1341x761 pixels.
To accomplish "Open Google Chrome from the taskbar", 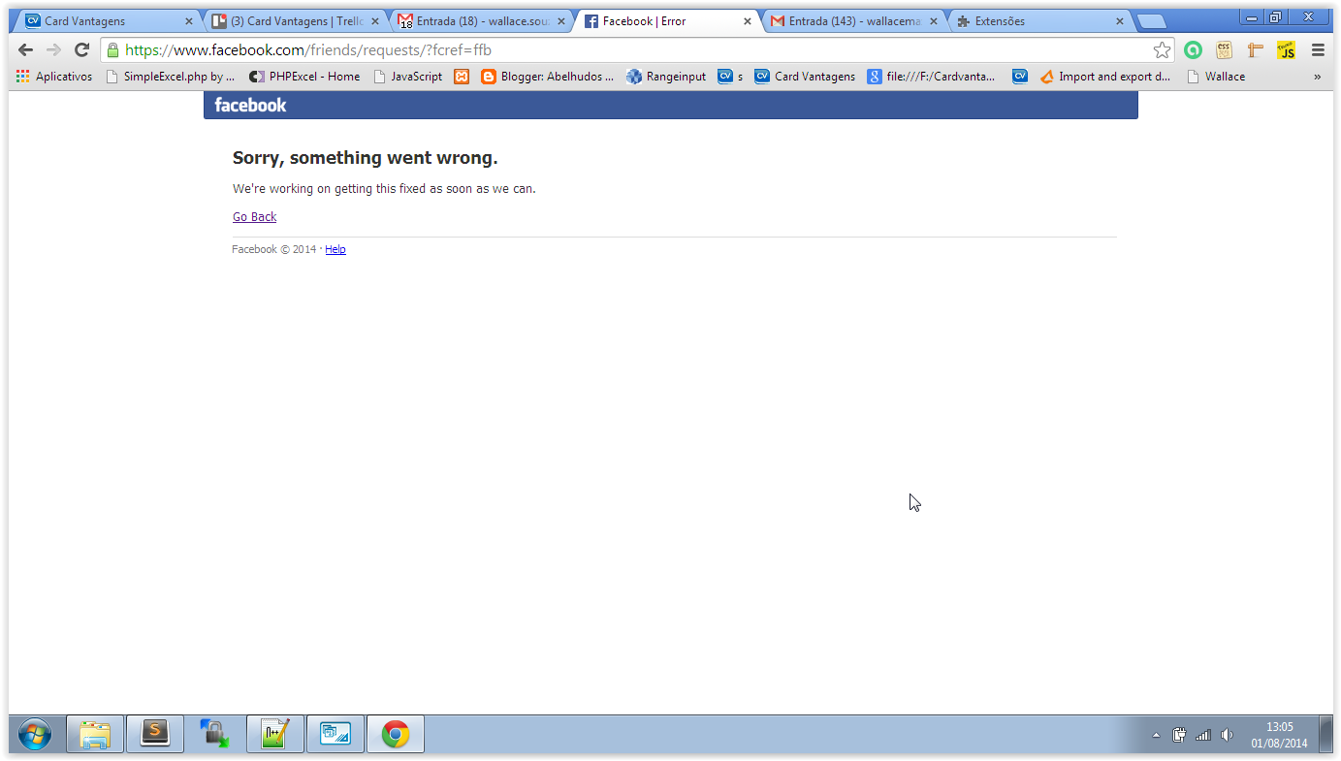I will click(x=396, y=734).
